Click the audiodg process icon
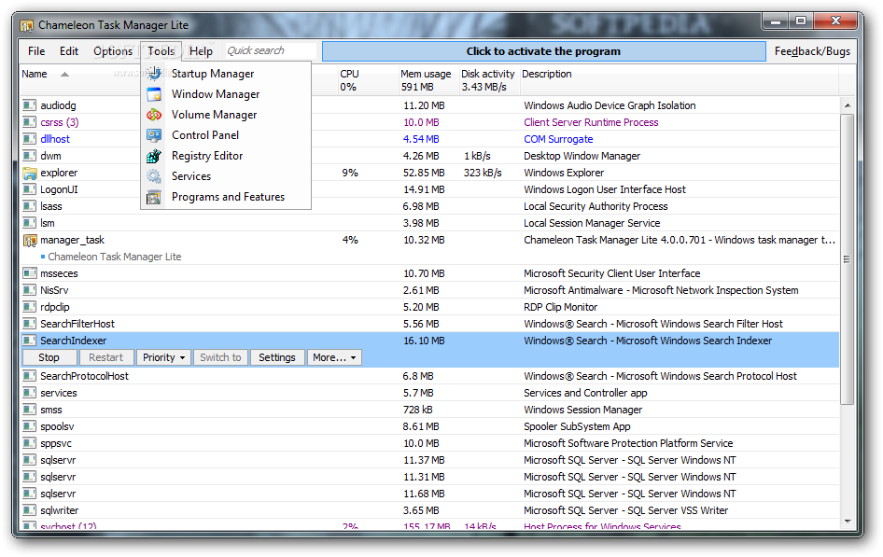The image size is (883, 557). click(29, 105)
